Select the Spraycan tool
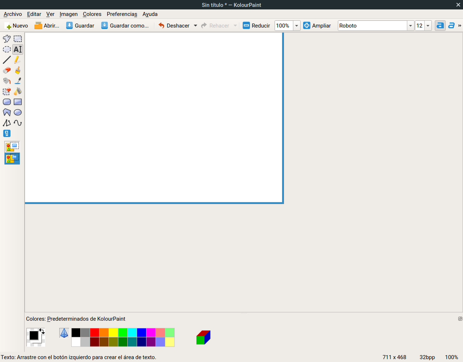Screen dimensions: 463x362 pyautogui.click(x=18, y=92)
